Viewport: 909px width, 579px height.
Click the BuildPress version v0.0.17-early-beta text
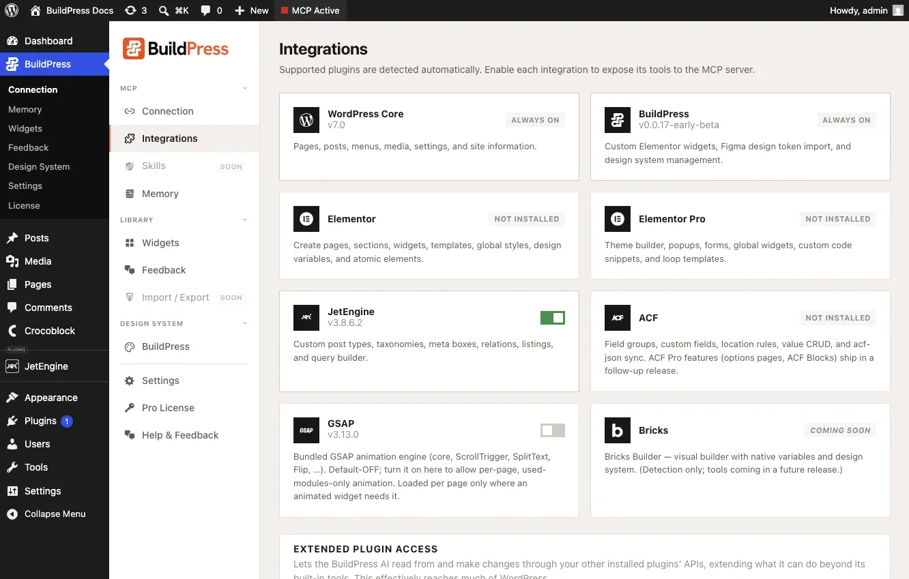678,125
